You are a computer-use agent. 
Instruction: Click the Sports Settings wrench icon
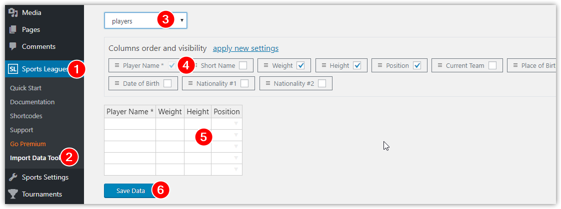point(13,177)
